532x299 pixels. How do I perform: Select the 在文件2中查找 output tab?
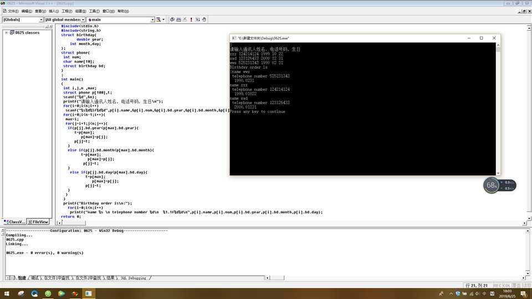coord(88,278)
